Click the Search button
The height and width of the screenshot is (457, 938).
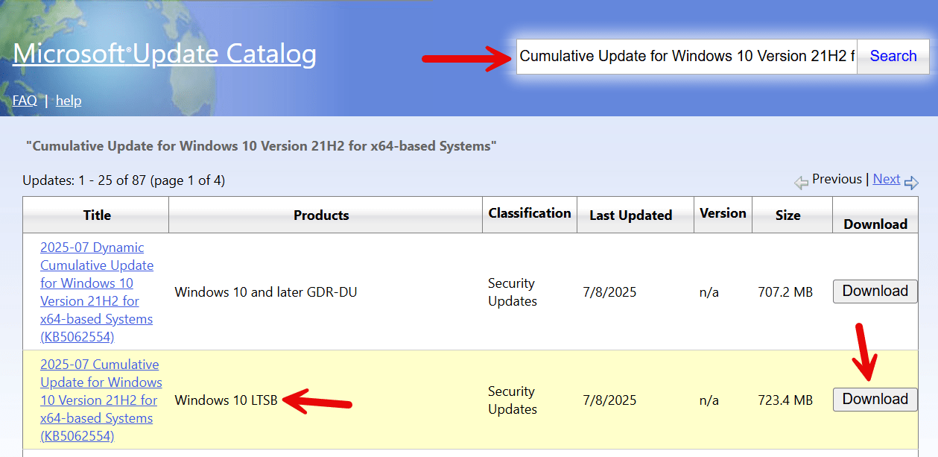(893, 57)
